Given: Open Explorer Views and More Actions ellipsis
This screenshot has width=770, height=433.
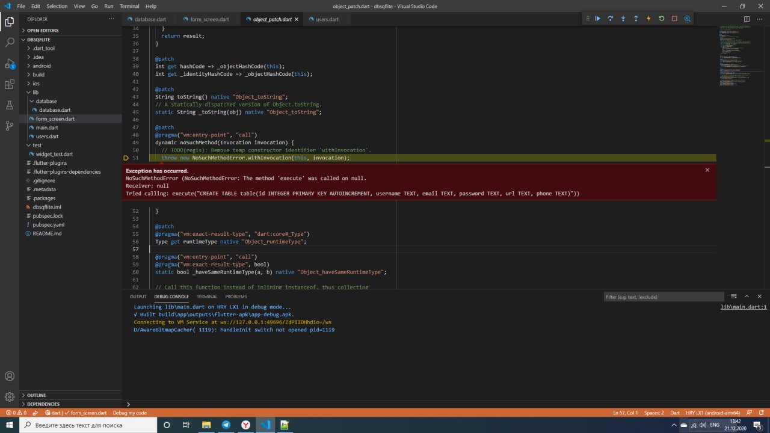Looking at the screenshot, I should [111, 19].
